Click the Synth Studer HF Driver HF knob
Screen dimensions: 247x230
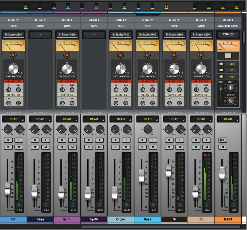point(62,90)
